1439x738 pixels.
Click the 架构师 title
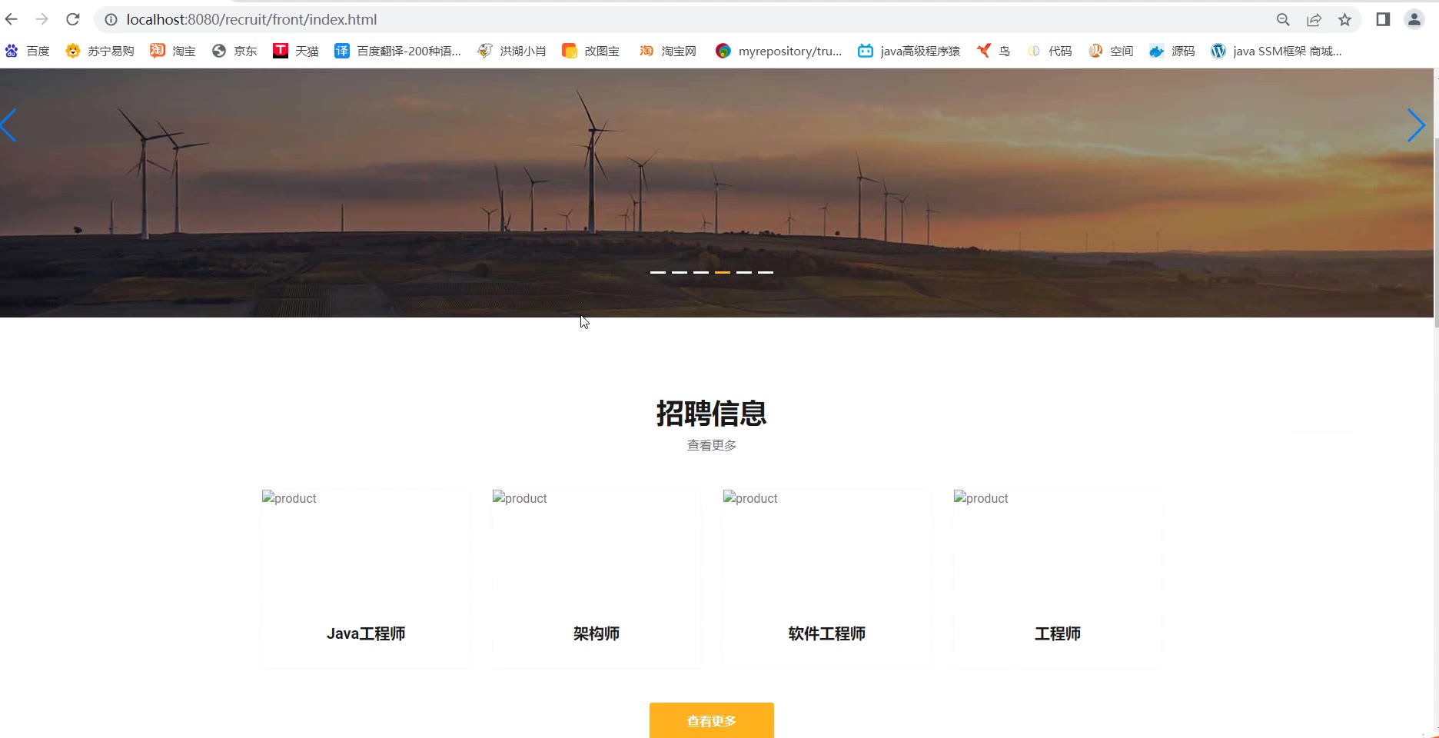[597, 633]
